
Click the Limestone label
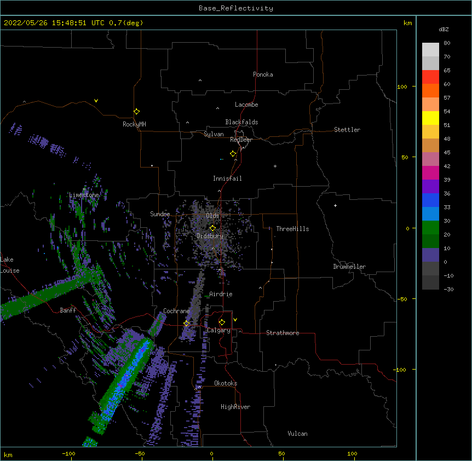(84, 195)
